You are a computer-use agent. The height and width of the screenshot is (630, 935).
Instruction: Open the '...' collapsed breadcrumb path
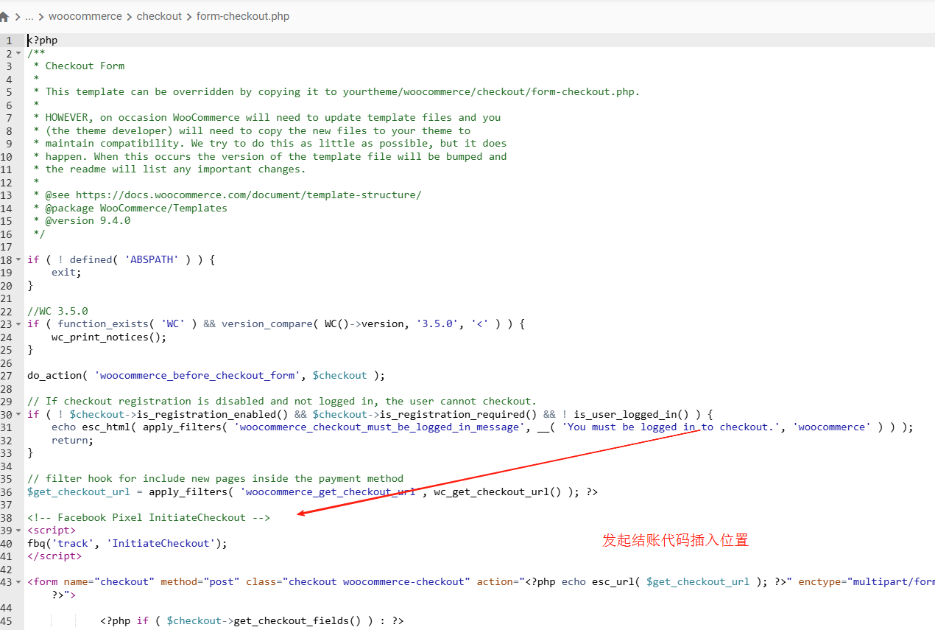(x=29, y=16)
